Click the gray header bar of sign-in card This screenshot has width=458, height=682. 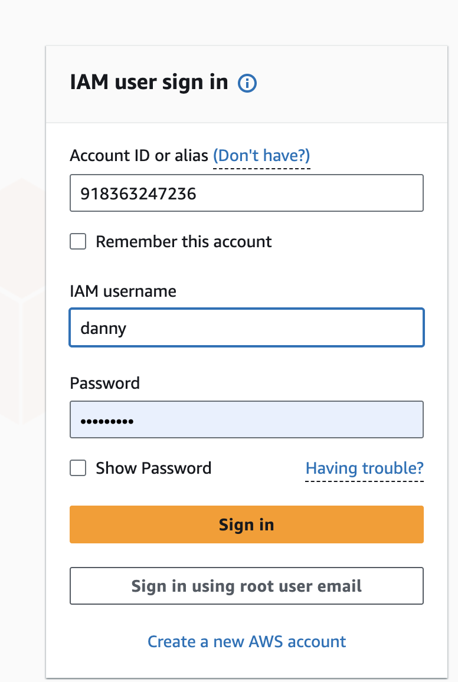coord(354,84)
